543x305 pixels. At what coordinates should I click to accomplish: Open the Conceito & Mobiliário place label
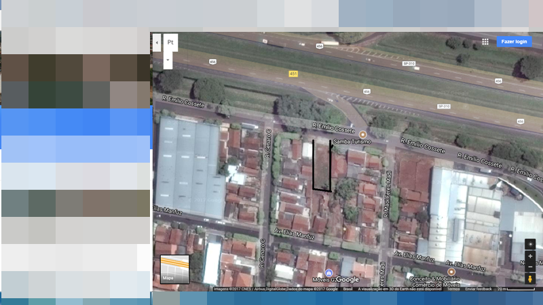click(x=436, y=281)
